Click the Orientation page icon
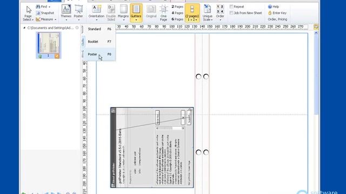The image size is (346, 194). point(96,9)
